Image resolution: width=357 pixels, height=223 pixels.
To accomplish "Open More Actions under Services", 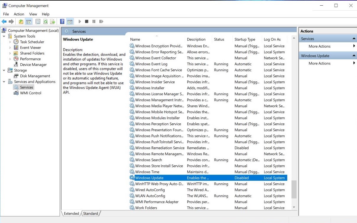I will [319, 46].
